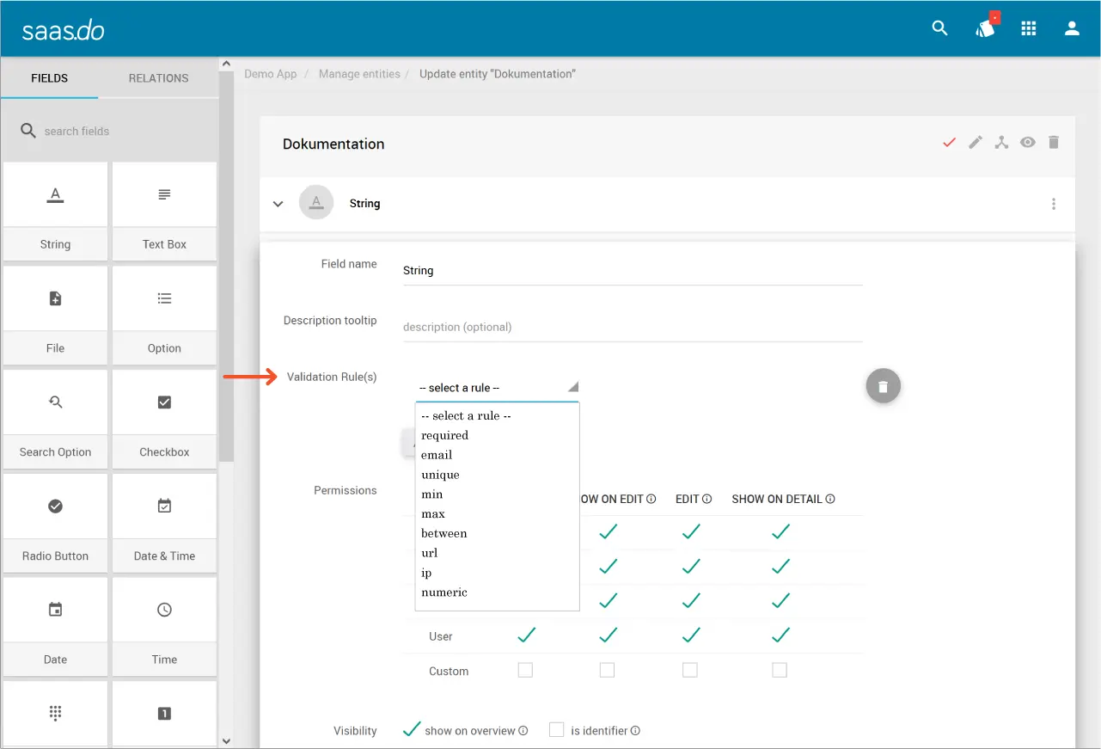The width and height of the screenshot is (1101, 749).
Task: Check Custom row 'Show on Detail' box
Action: [x=780, y=670]
